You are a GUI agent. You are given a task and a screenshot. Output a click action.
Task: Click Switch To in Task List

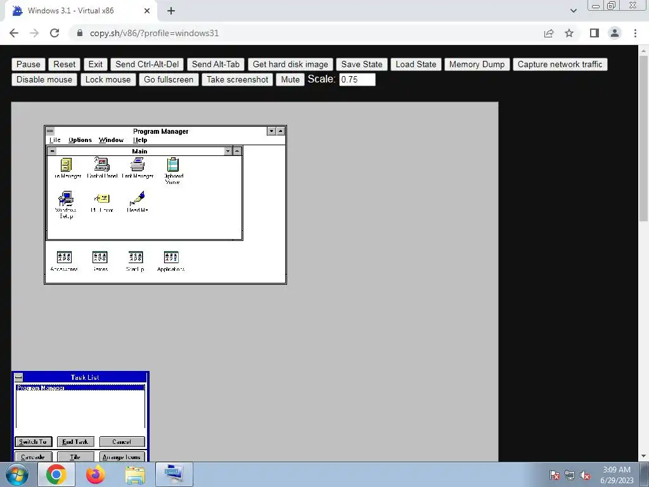tap(33, 442)
